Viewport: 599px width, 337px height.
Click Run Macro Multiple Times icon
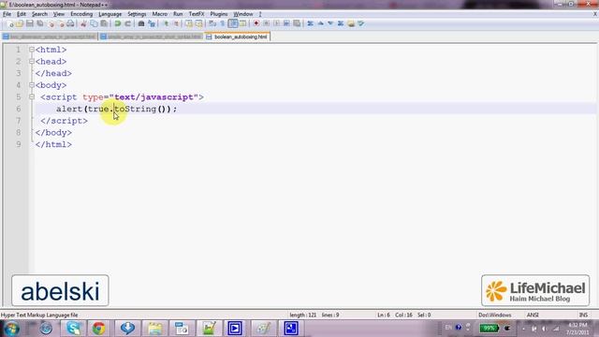pyautogui.click(x=286, y=23)
